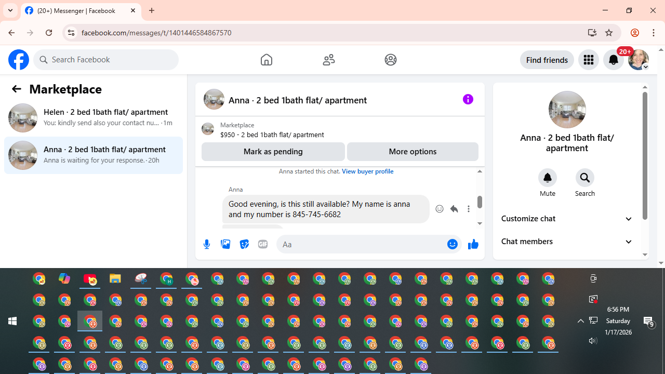Viewport: 665px width, 374px height.
Task: Open more options dots on Anna's message
Action: click(469, 209)
